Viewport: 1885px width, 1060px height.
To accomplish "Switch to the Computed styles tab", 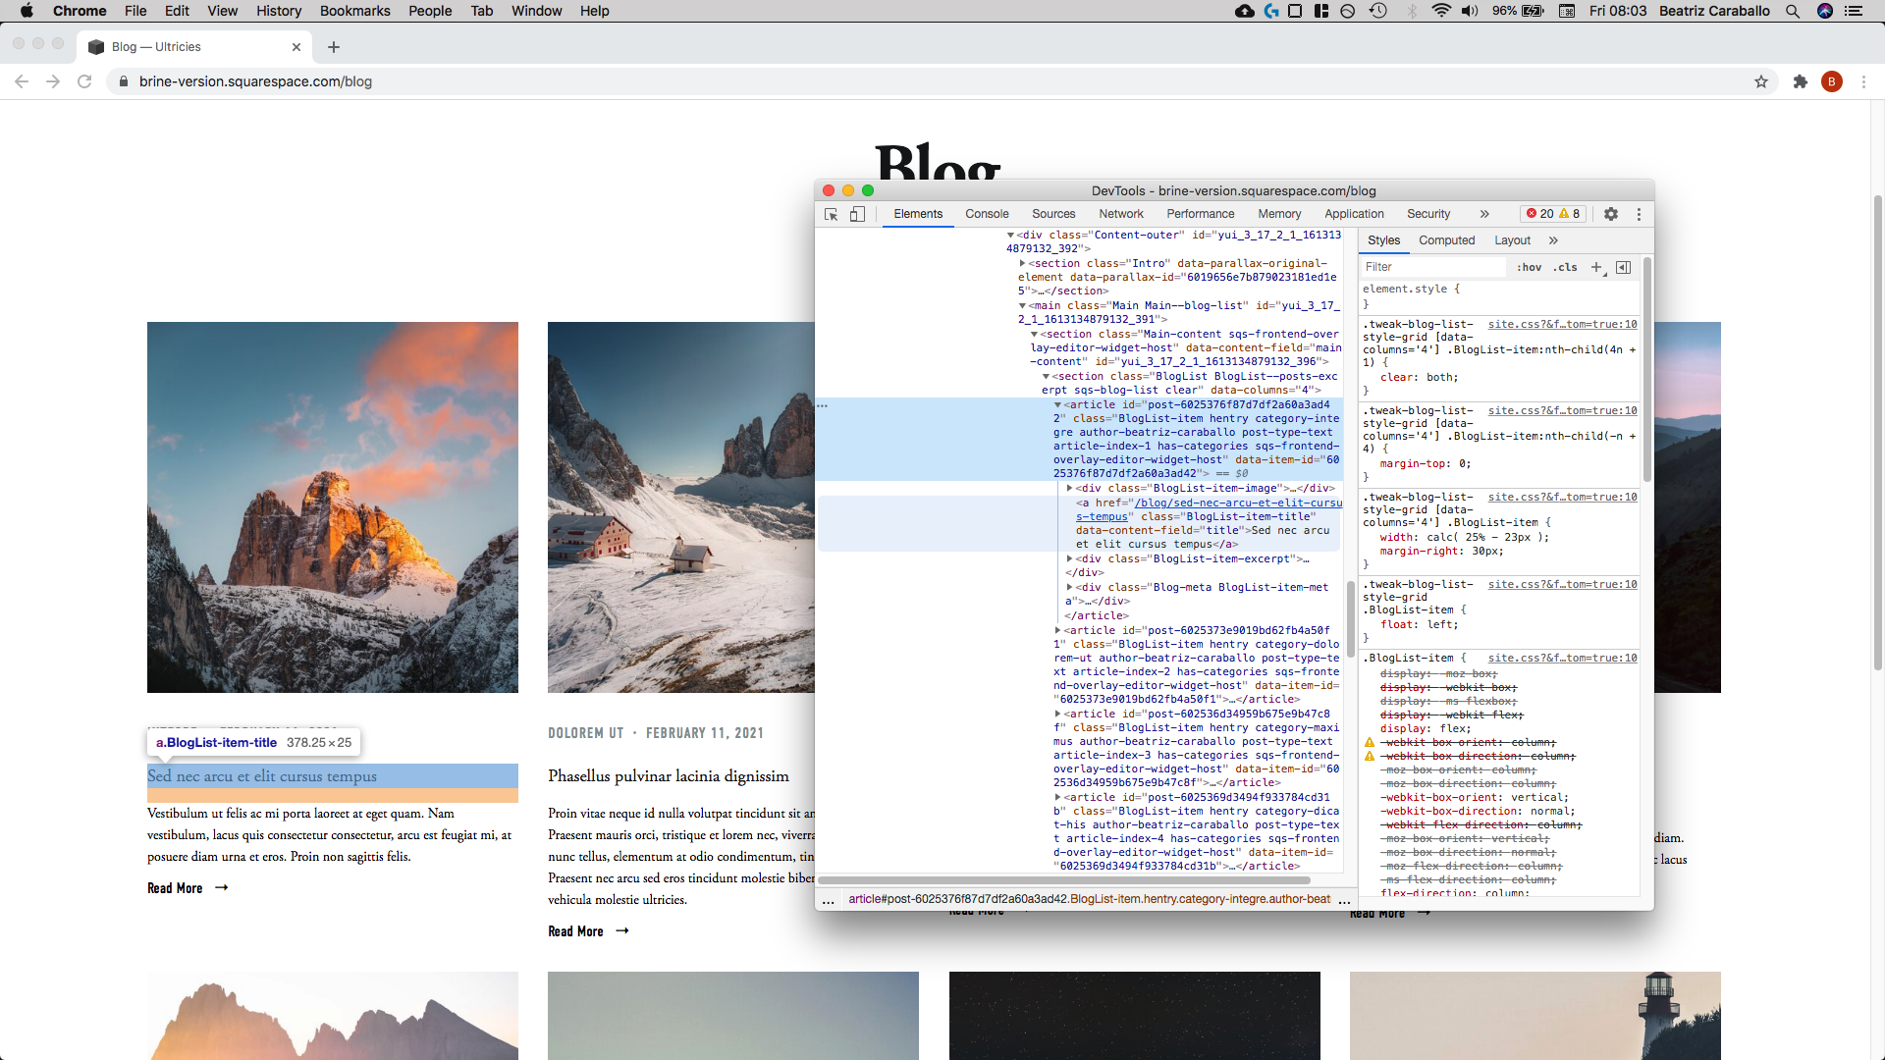I will click(x=1446, y=240).
